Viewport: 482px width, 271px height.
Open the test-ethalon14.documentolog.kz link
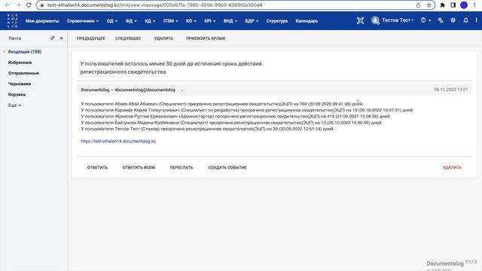pyautogui.click(x=118, y=142)
